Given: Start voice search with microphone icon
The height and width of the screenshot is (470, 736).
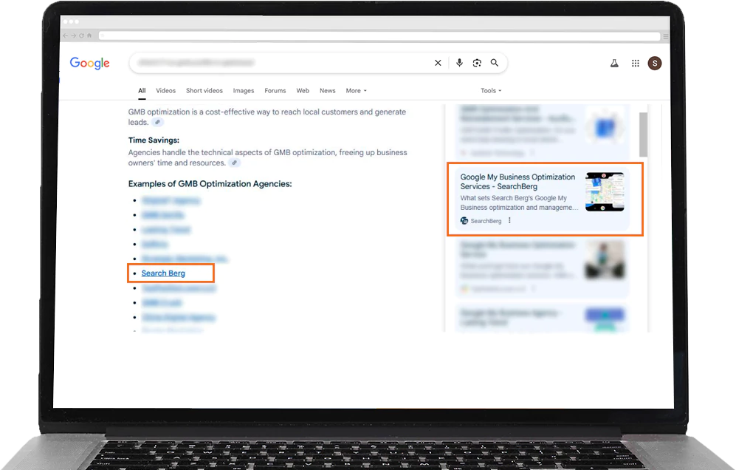Looking at the screenshot, I should (459, 63).
